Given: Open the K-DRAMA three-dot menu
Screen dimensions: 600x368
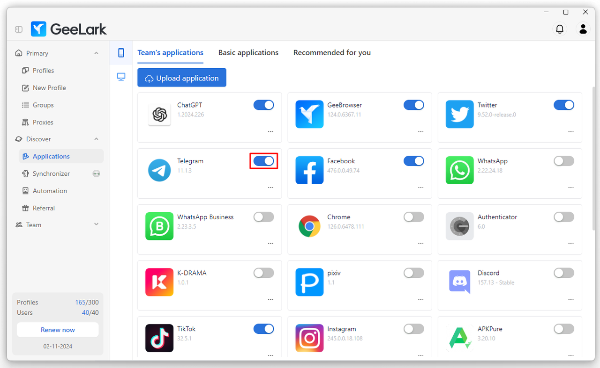Looking at the screenshot, I should coord(270,299).
